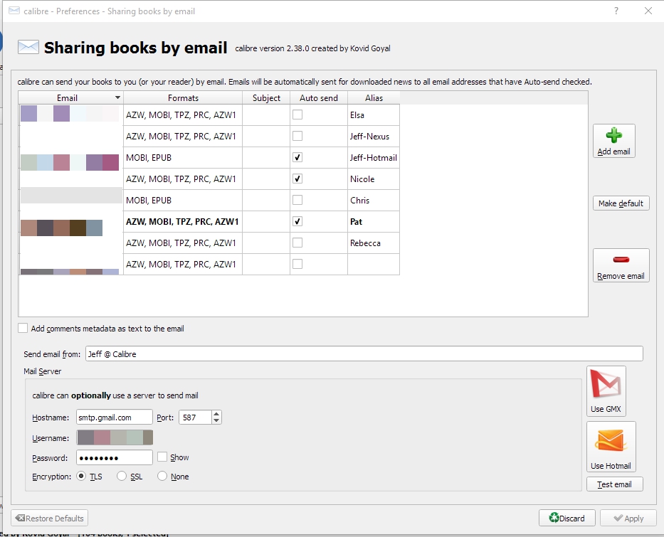Select TLS encryption

(81, 476)
